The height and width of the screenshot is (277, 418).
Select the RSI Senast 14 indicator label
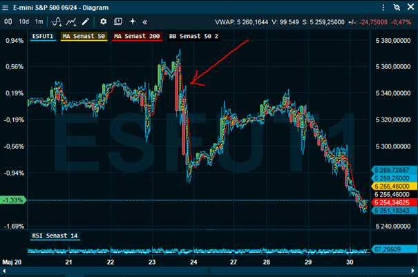point(55,236)
